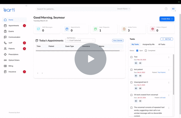Open Insurance icon in sidebar
Viewport: 181px width, 118px height.
pos(5,72)
